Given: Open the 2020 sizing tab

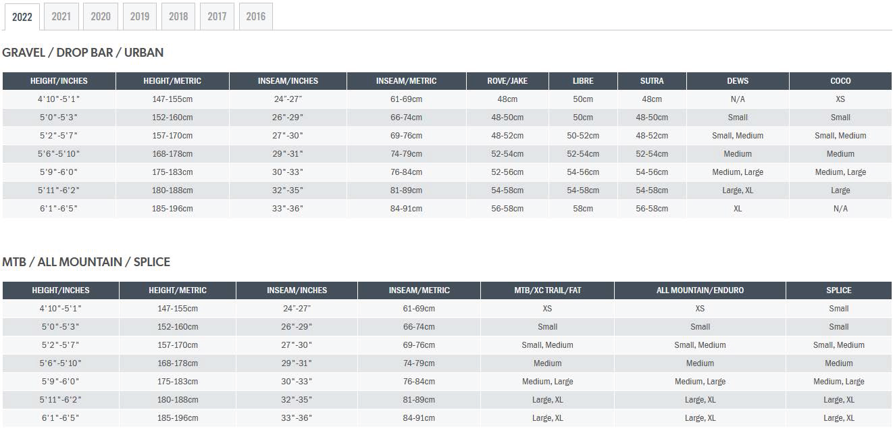Looking at the screenshot, I should click(101, 16).
